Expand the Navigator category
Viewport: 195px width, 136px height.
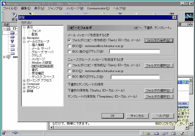click(24, 38)
